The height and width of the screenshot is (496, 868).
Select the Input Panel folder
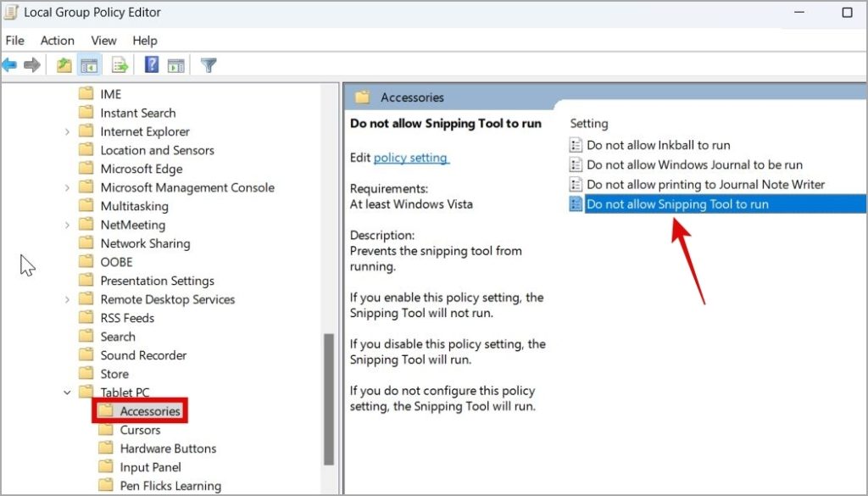[151, 467]
